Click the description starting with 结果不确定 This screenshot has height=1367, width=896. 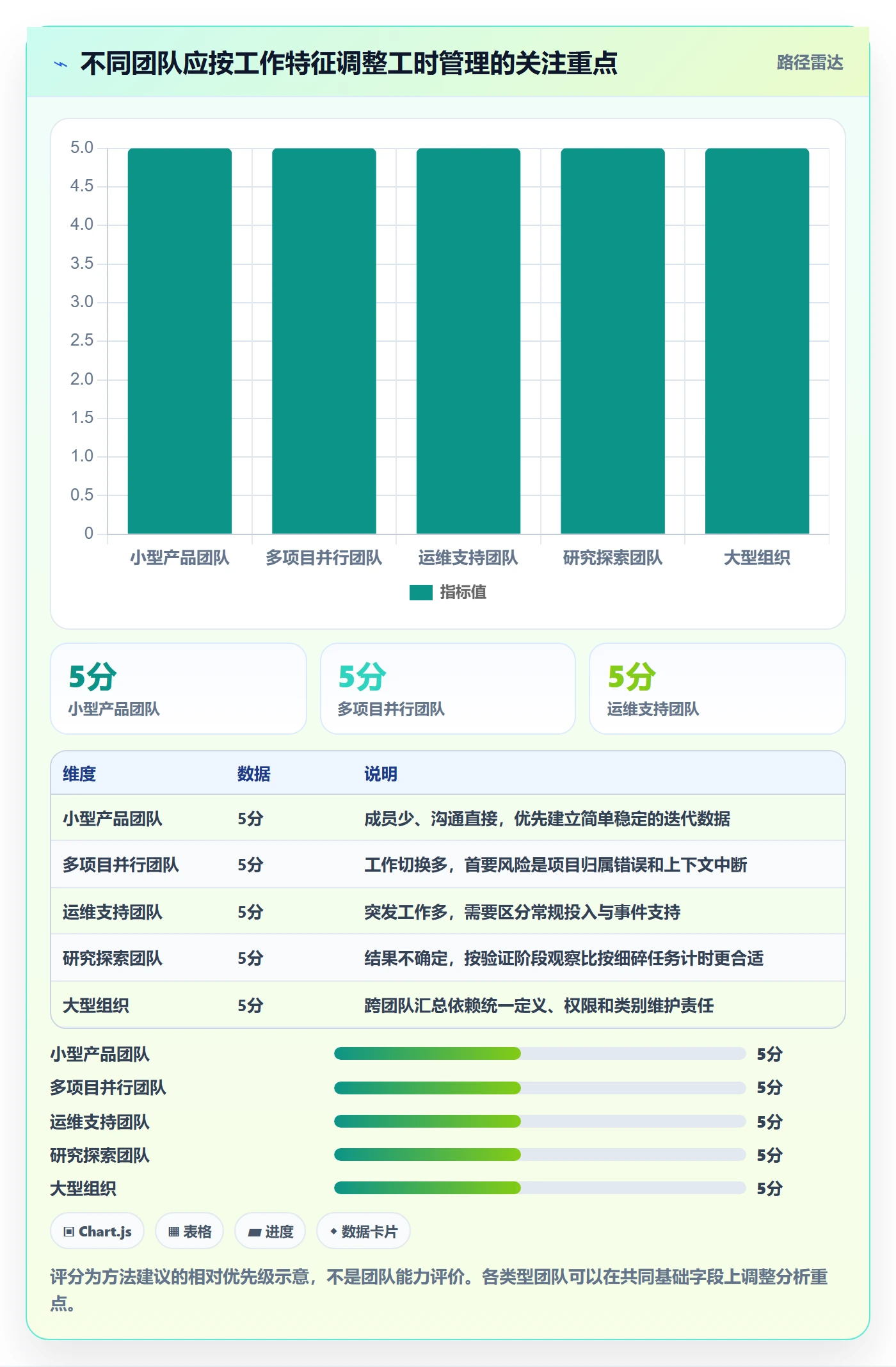(564, 958)
